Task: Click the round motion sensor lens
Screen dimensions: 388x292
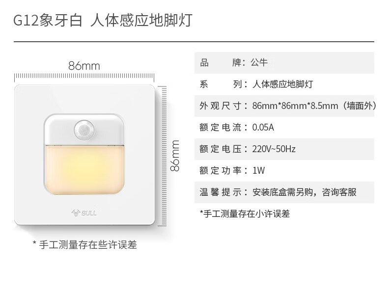Action: click(x=84, y=130)
